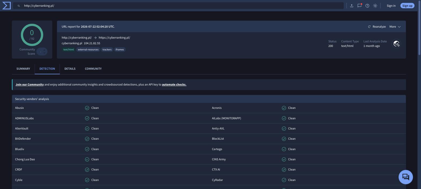Click the AlienVault clean checkmark icon
The width and height of the screenshot is (421, 189).
pos(87,129)
